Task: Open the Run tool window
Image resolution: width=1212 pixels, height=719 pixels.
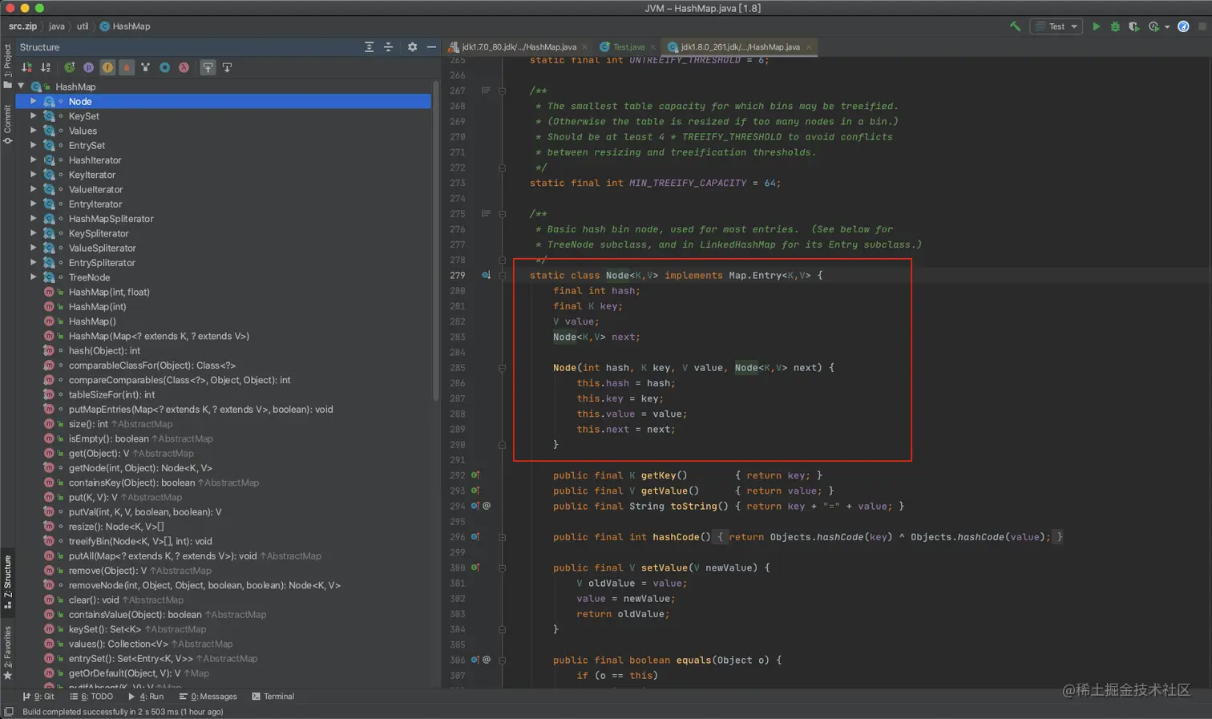Action: [146, 697]
